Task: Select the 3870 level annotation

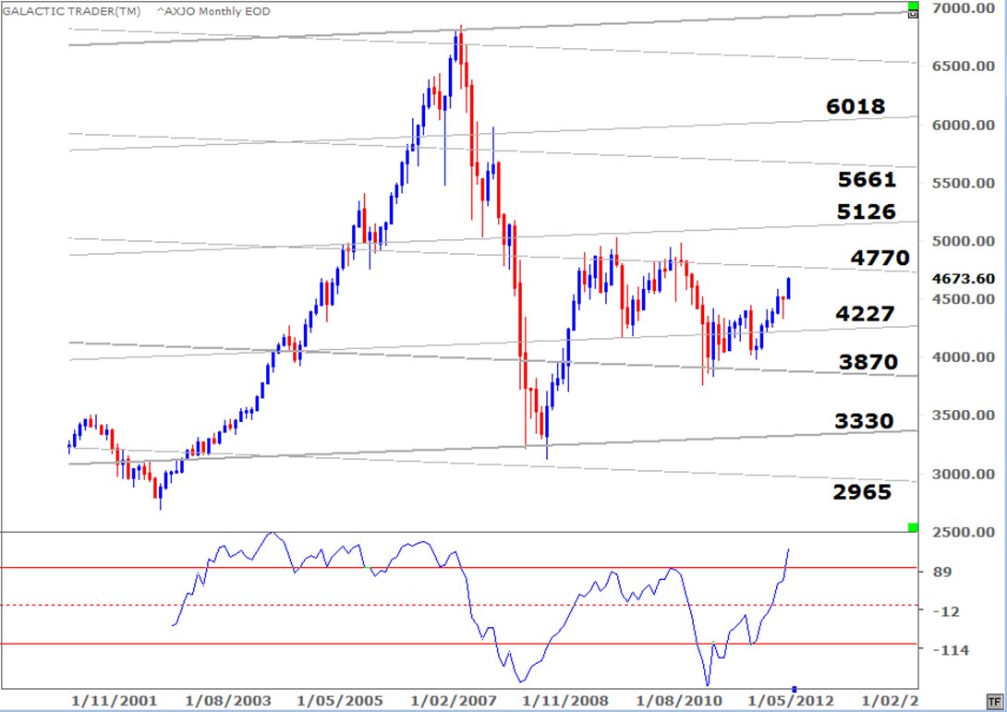Action: (868, 362)
